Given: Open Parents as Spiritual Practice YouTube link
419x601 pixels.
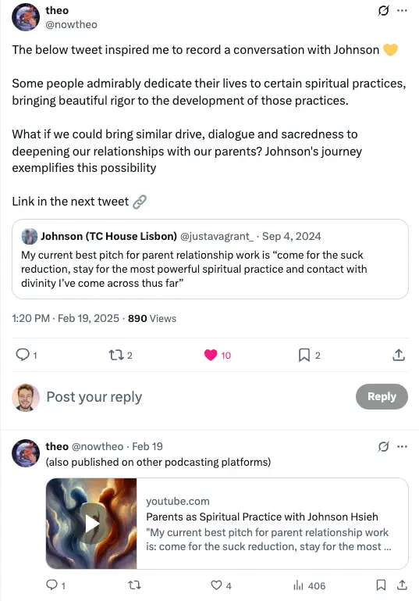Looking at the screenshot, I should pyautogui.click(x=262, y=517).
